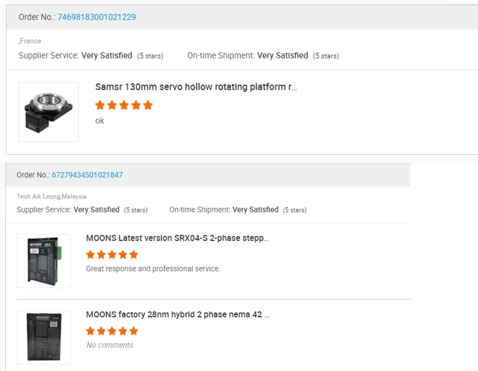Click the MOONS SRX04-S stepper driver thumbnail
This screenshot has height=371, width=478.
click(44, 261)
